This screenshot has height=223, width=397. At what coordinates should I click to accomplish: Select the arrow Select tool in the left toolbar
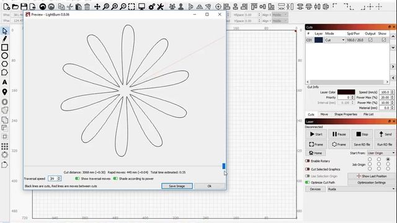pyautogui.click(x=4, y=31)
